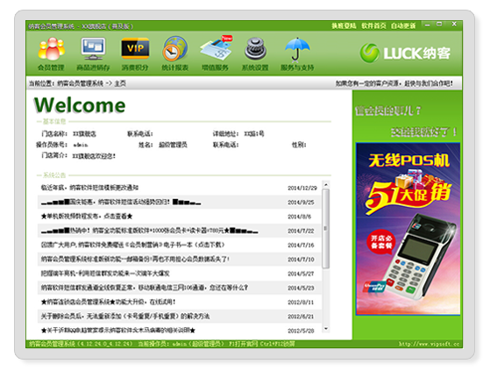
Task: Open 统计报表 globe-and-clock reports icon
Action: (x=175, y=54)
